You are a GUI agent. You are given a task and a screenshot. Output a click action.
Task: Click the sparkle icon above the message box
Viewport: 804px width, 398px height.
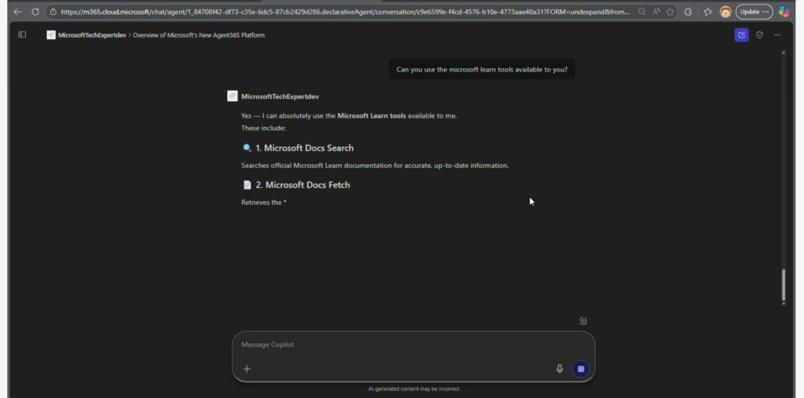point(583,320)
